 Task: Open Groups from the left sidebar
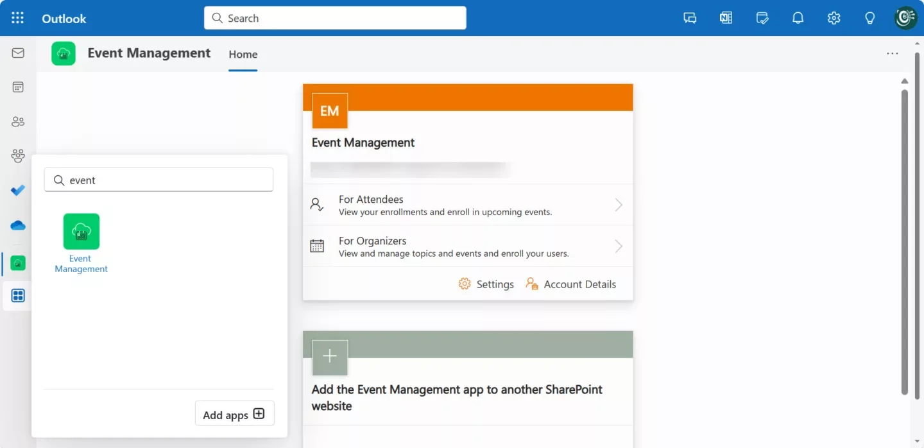[18, 155]
